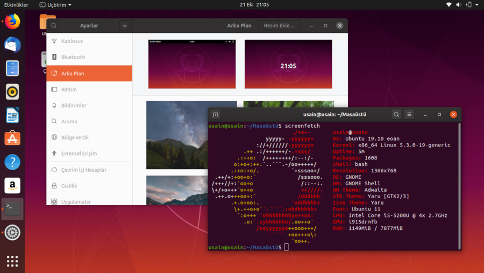
Task: Show applications grid in the dock
Action: pos(12,261)
